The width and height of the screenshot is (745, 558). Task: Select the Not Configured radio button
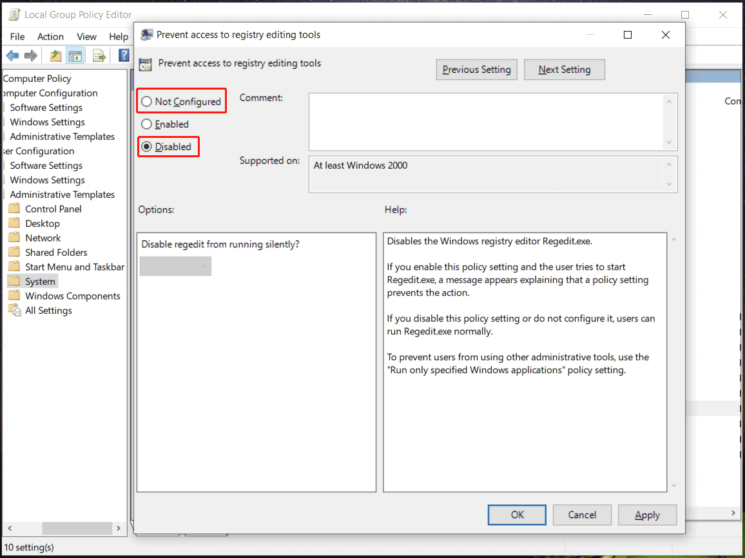pos(146,101)
